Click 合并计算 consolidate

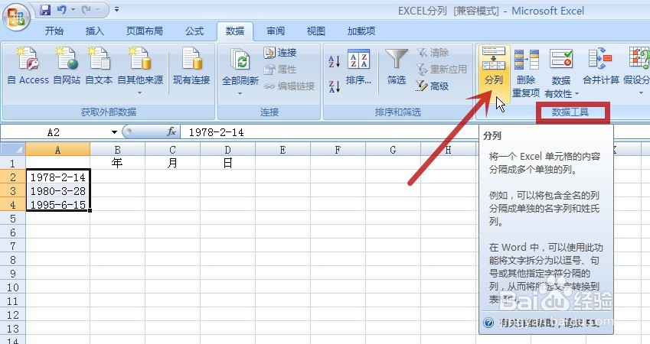click(601, 67)
